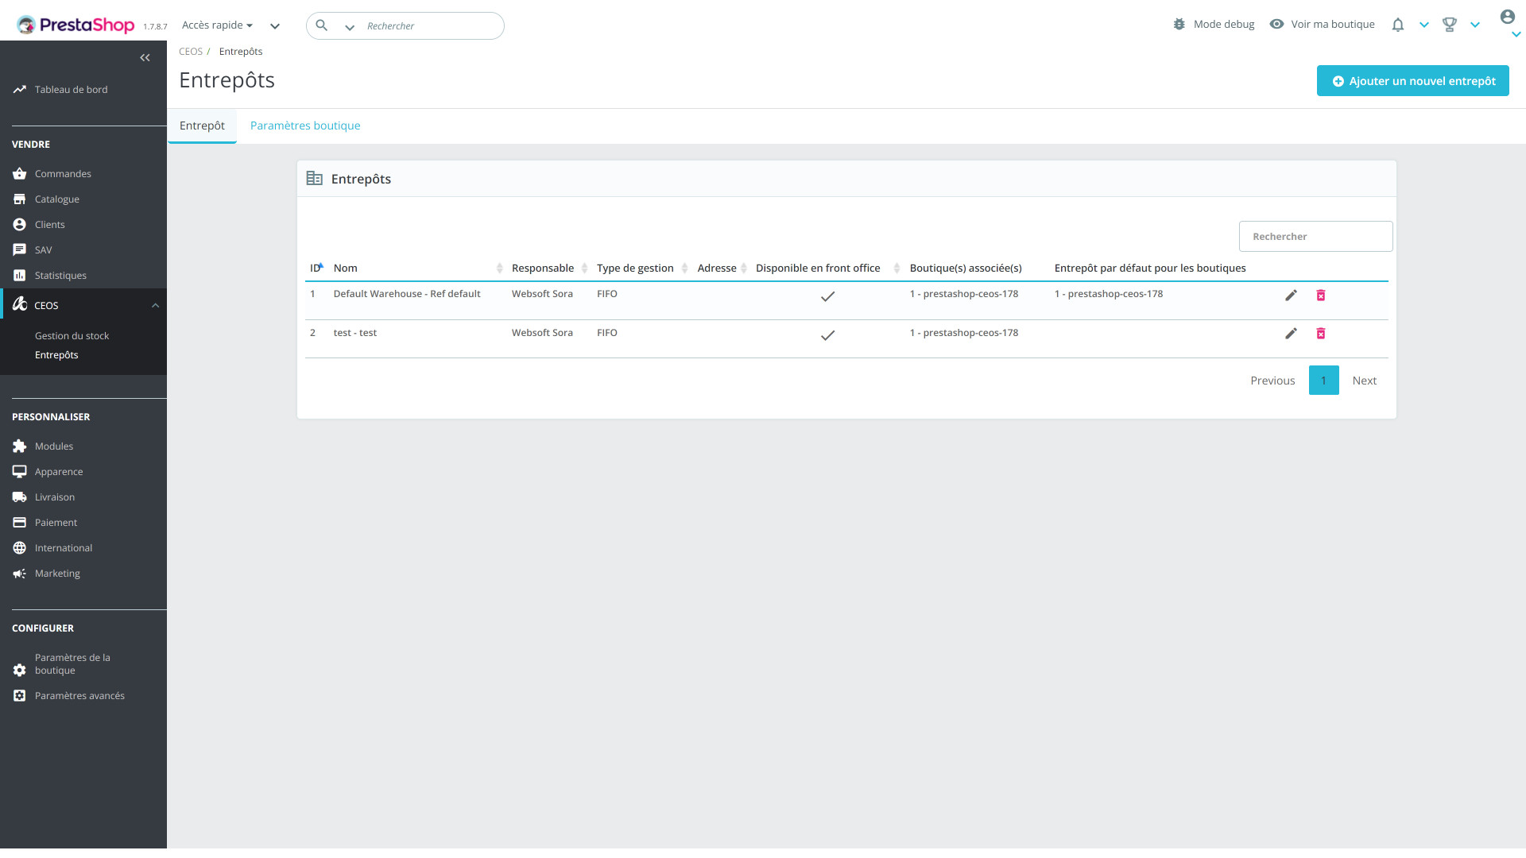View my shop via eye icon
The image size is (1526, 858).
[x=1276, y=25]
